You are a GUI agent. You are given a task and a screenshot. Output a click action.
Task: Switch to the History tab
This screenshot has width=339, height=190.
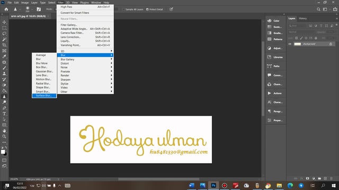coord(302,18)
